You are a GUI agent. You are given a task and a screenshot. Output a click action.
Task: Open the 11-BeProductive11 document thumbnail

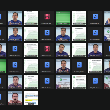pos(79,50)
